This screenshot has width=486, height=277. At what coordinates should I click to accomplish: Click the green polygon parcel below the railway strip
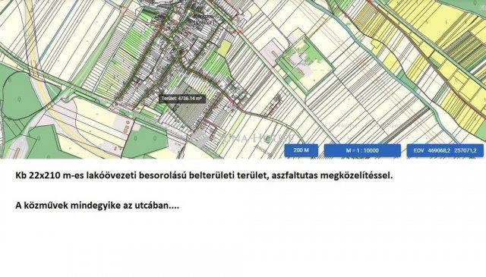tap(145, 140)
